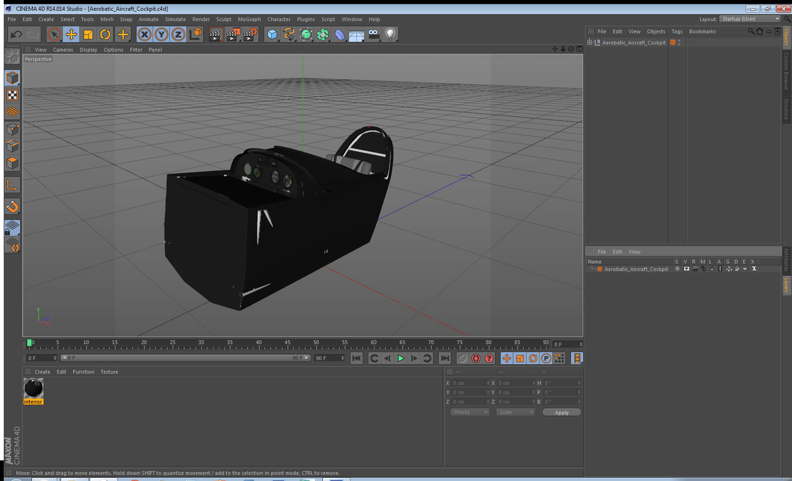Select the Live Selection tool
The image size is (792, 481).
pos(54,34)
